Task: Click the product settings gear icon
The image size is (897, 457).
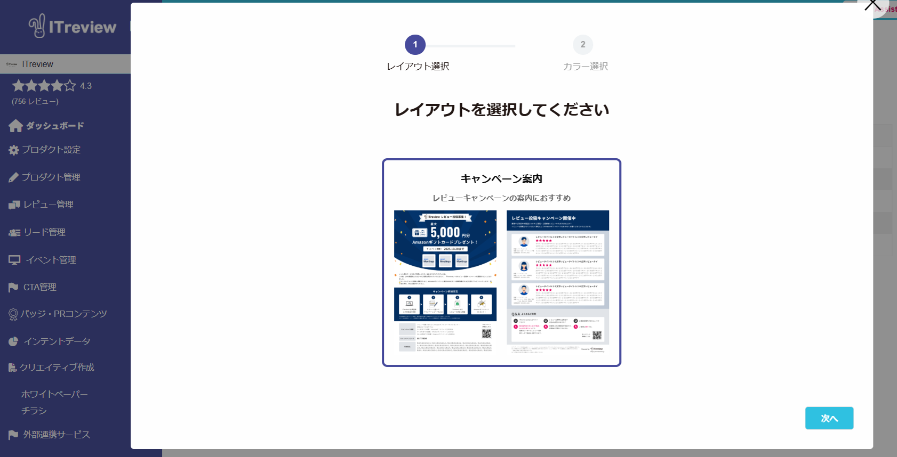Action: (14, 150)
